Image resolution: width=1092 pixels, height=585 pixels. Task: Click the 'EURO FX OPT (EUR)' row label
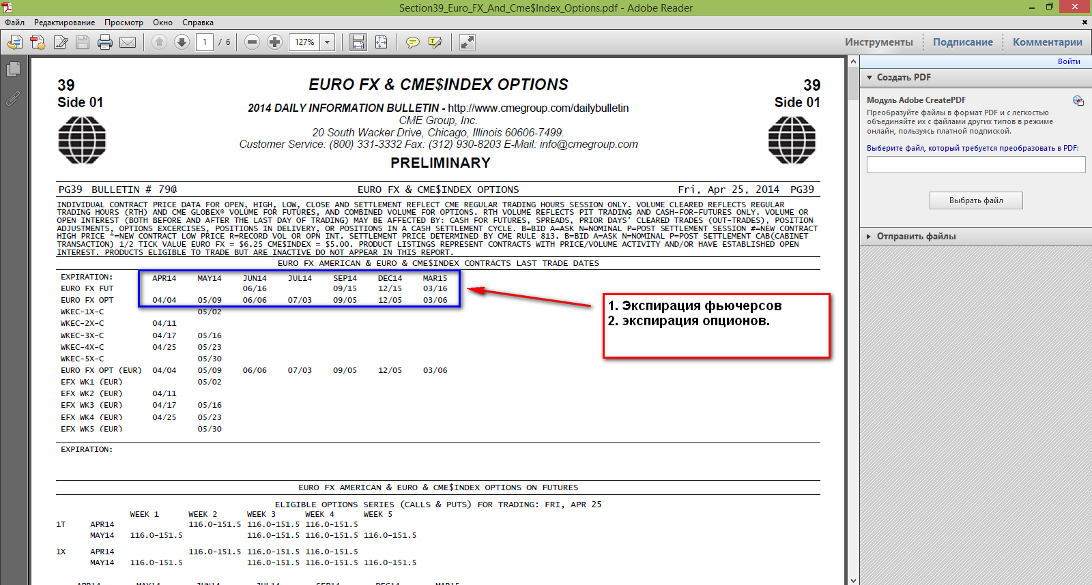coord(101,370)
